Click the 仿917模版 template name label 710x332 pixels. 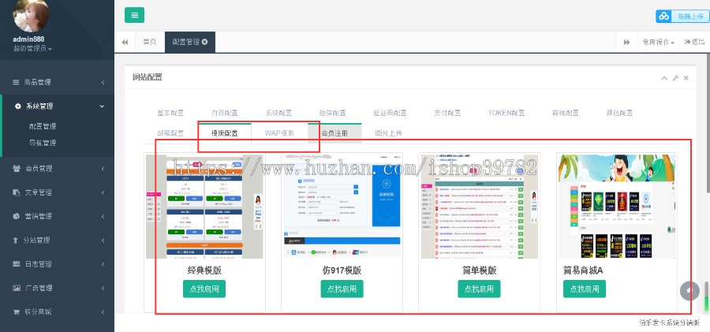tap(342, 270)
